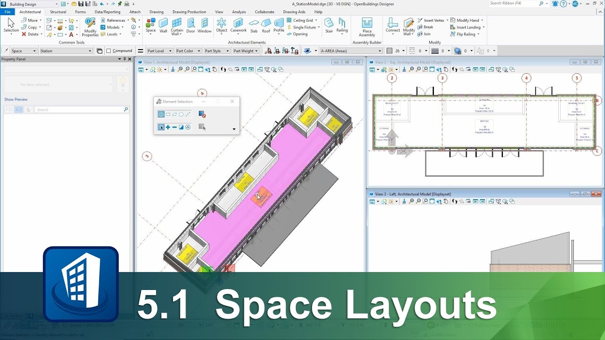The width and height of the screenshot is (605, 340).
Task: Select the Roof tool
Action: tap(266, 26)
